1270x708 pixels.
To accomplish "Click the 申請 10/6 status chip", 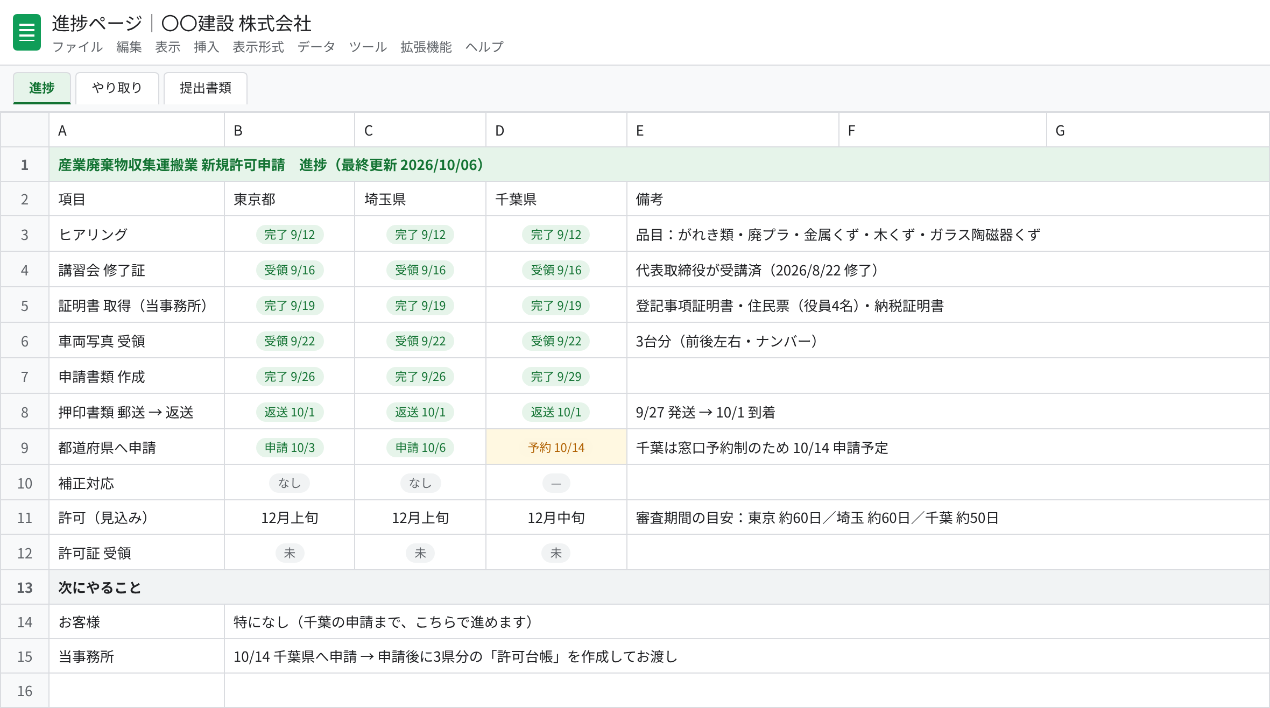I will point(420,448).
